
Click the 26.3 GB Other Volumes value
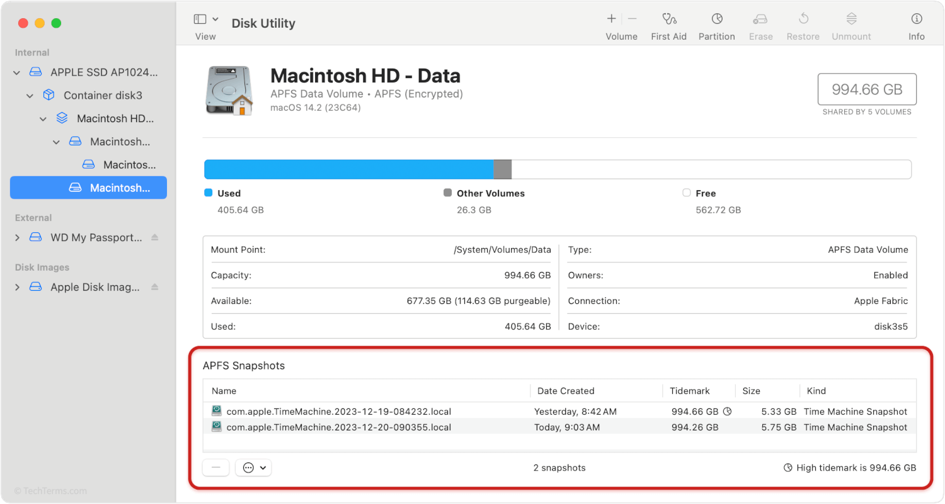click(474, 210)
